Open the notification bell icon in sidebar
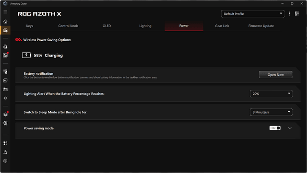Screen dimensions: 307x173 pyautogui.click(x=5, y=152)
